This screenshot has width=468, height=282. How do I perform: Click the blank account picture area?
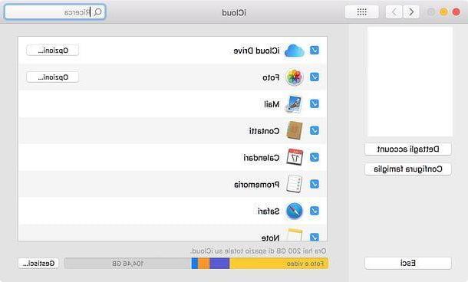(410, 82)
